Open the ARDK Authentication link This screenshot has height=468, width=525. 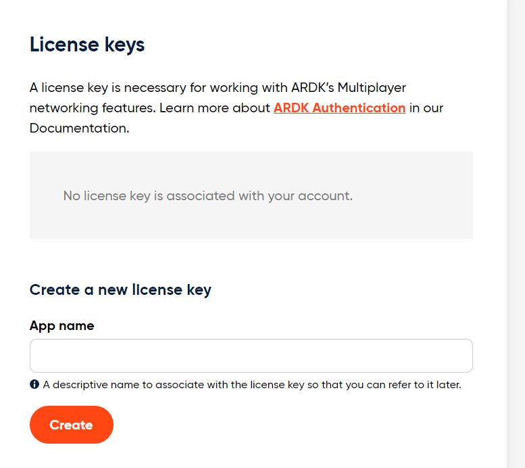339,108
